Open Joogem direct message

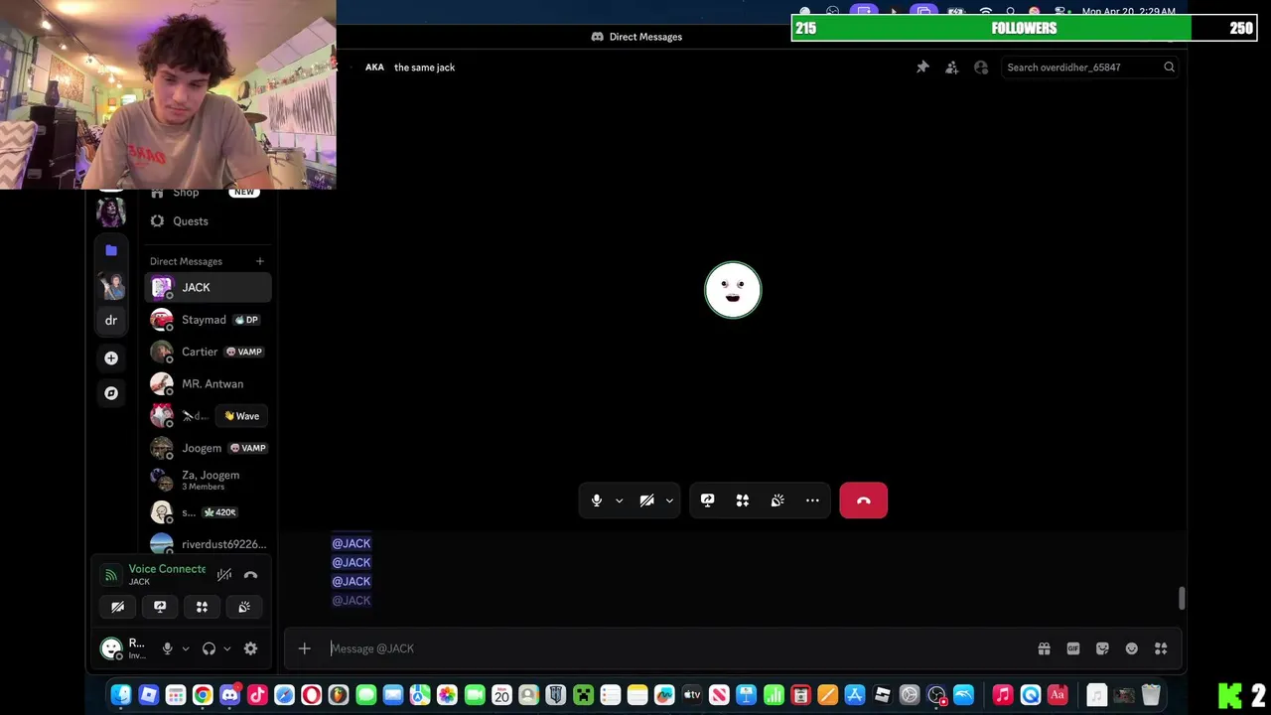click(x=209, y=448)
